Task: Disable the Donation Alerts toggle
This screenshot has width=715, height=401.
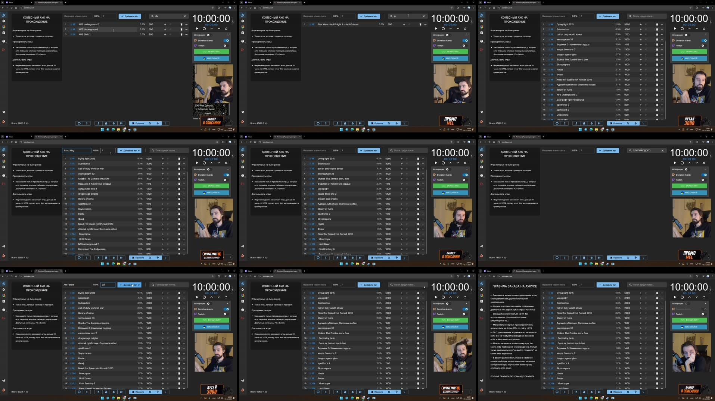Action: (x=226, y=40)
